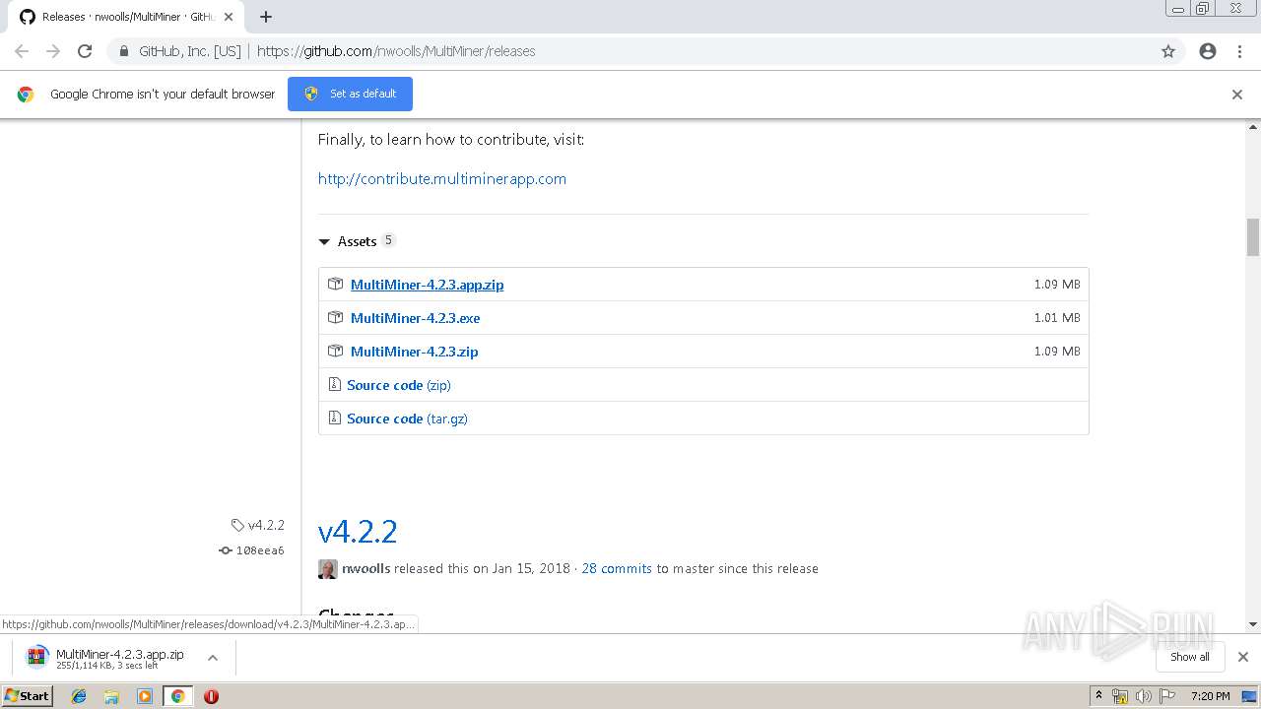This screenshot has width=1261, height=709.
Task: Launch Internet Explorer from the taskbar
Action: (x=79, y=696)
